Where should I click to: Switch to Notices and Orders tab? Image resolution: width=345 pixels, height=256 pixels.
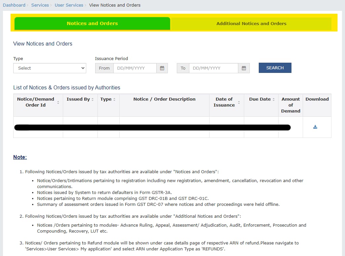click(x=92, y=23)
